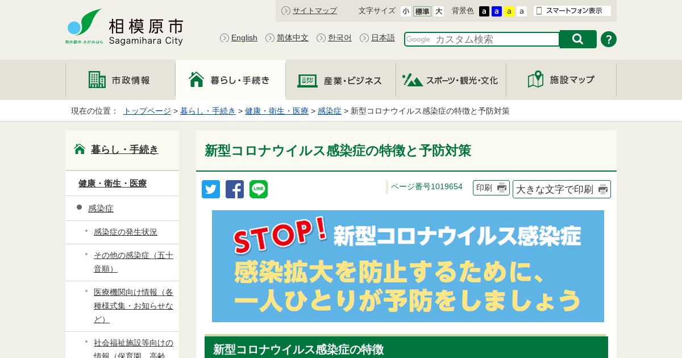Viewport: 682px width, 358px height.
Task: Share page via LINE icon
Action: coord(259,189)
